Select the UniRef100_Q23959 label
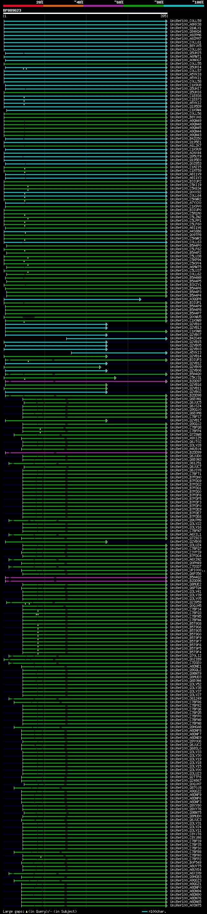The width and height of the screenshot is (207, 914). [186, 602]
